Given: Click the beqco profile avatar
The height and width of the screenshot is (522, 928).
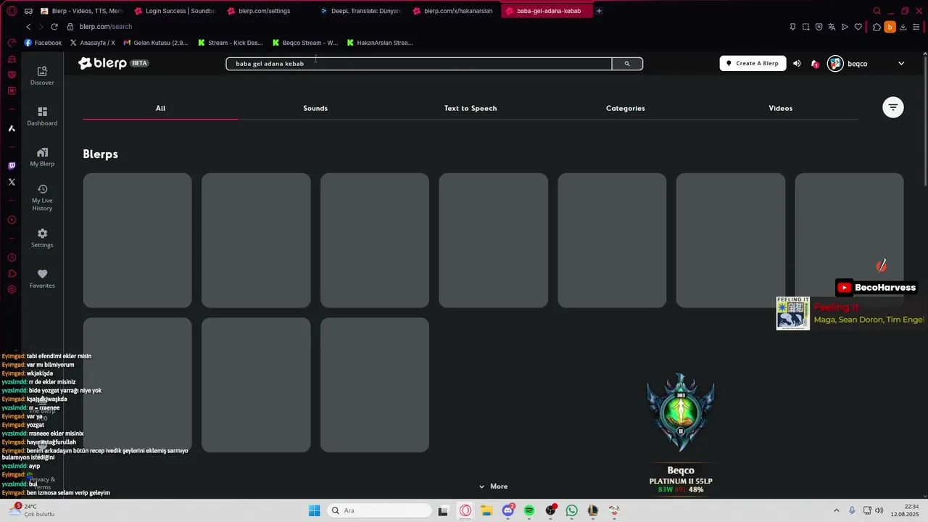Looking at the screenshot, I should pyautogui.click(x=835, y=64).
